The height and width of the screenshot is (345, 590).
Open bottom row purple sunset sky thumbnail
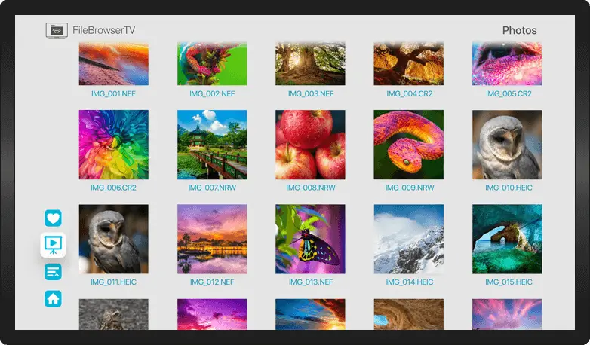(212, 315)
